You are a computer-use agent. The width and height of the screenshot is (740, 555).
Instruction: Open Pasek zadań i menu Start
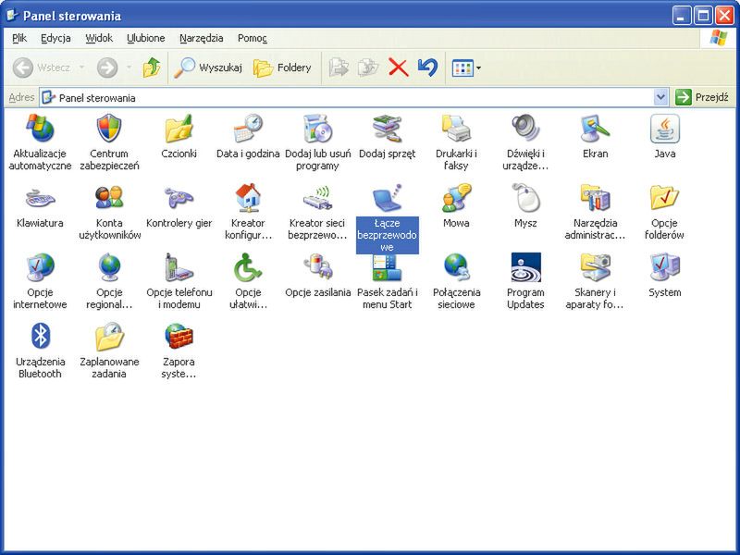click(x=387, y=282)
